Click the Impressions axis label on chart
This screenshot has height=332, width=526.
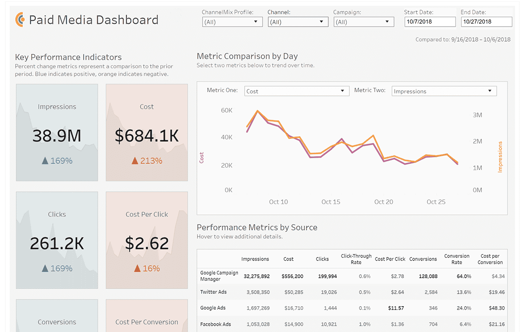point(500,157)
